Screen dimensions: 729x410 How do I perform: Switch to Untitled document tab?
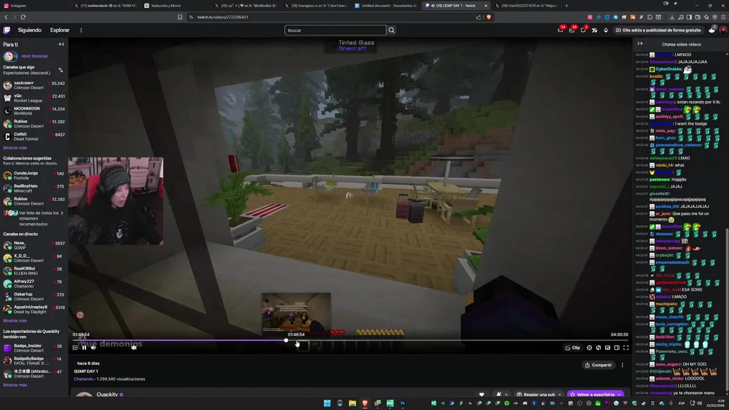tap(386, 6)
